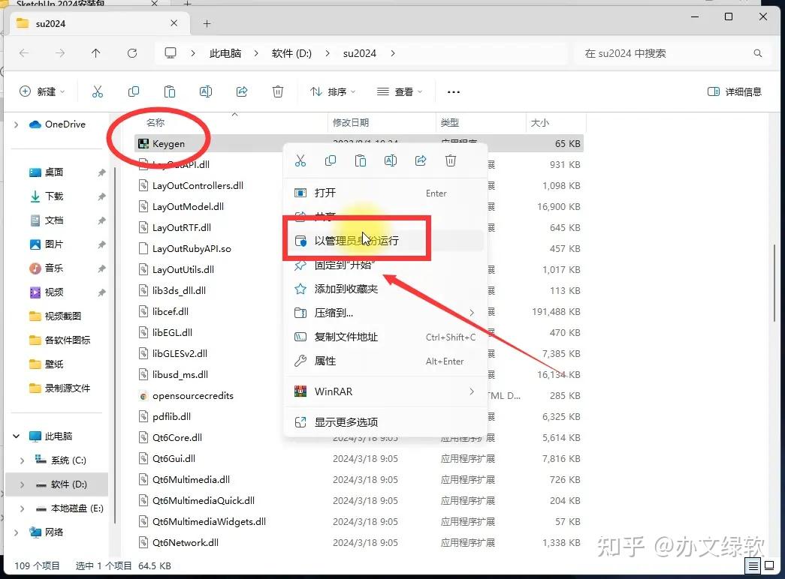Screen dimensions: 785x579
Task: Go forward with the forward arrow
Action: pos(59,53)
